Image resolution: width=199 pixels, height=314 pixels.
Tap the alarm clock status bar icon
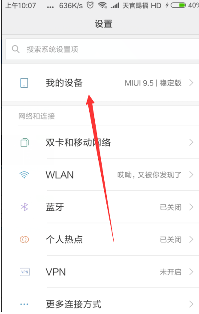click(90, 5)
